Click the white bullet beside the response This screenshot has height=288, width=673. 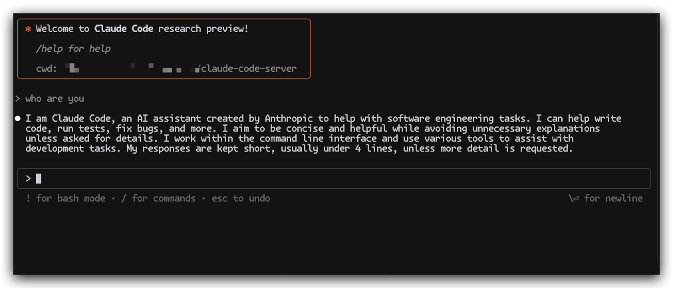click(18, 118)
